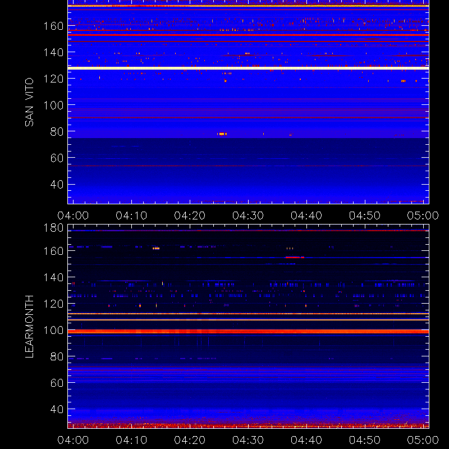The width and height of the screenshot is (449, 449).
Task: Pick the 05:00 time label under San Vito plot
Action: point(423,216)
